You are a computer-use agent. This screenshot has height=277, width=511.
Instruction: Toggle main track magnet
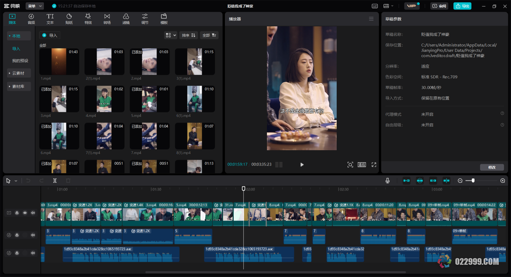pyautogui.click(x=406, y=181)
